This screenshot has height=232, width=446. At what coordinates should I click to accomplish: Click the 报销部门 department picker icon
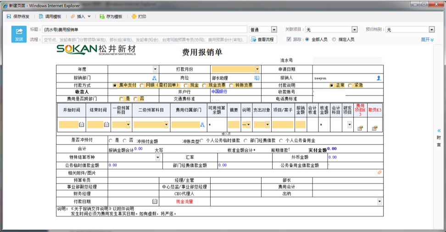click(x=155, y=78)
